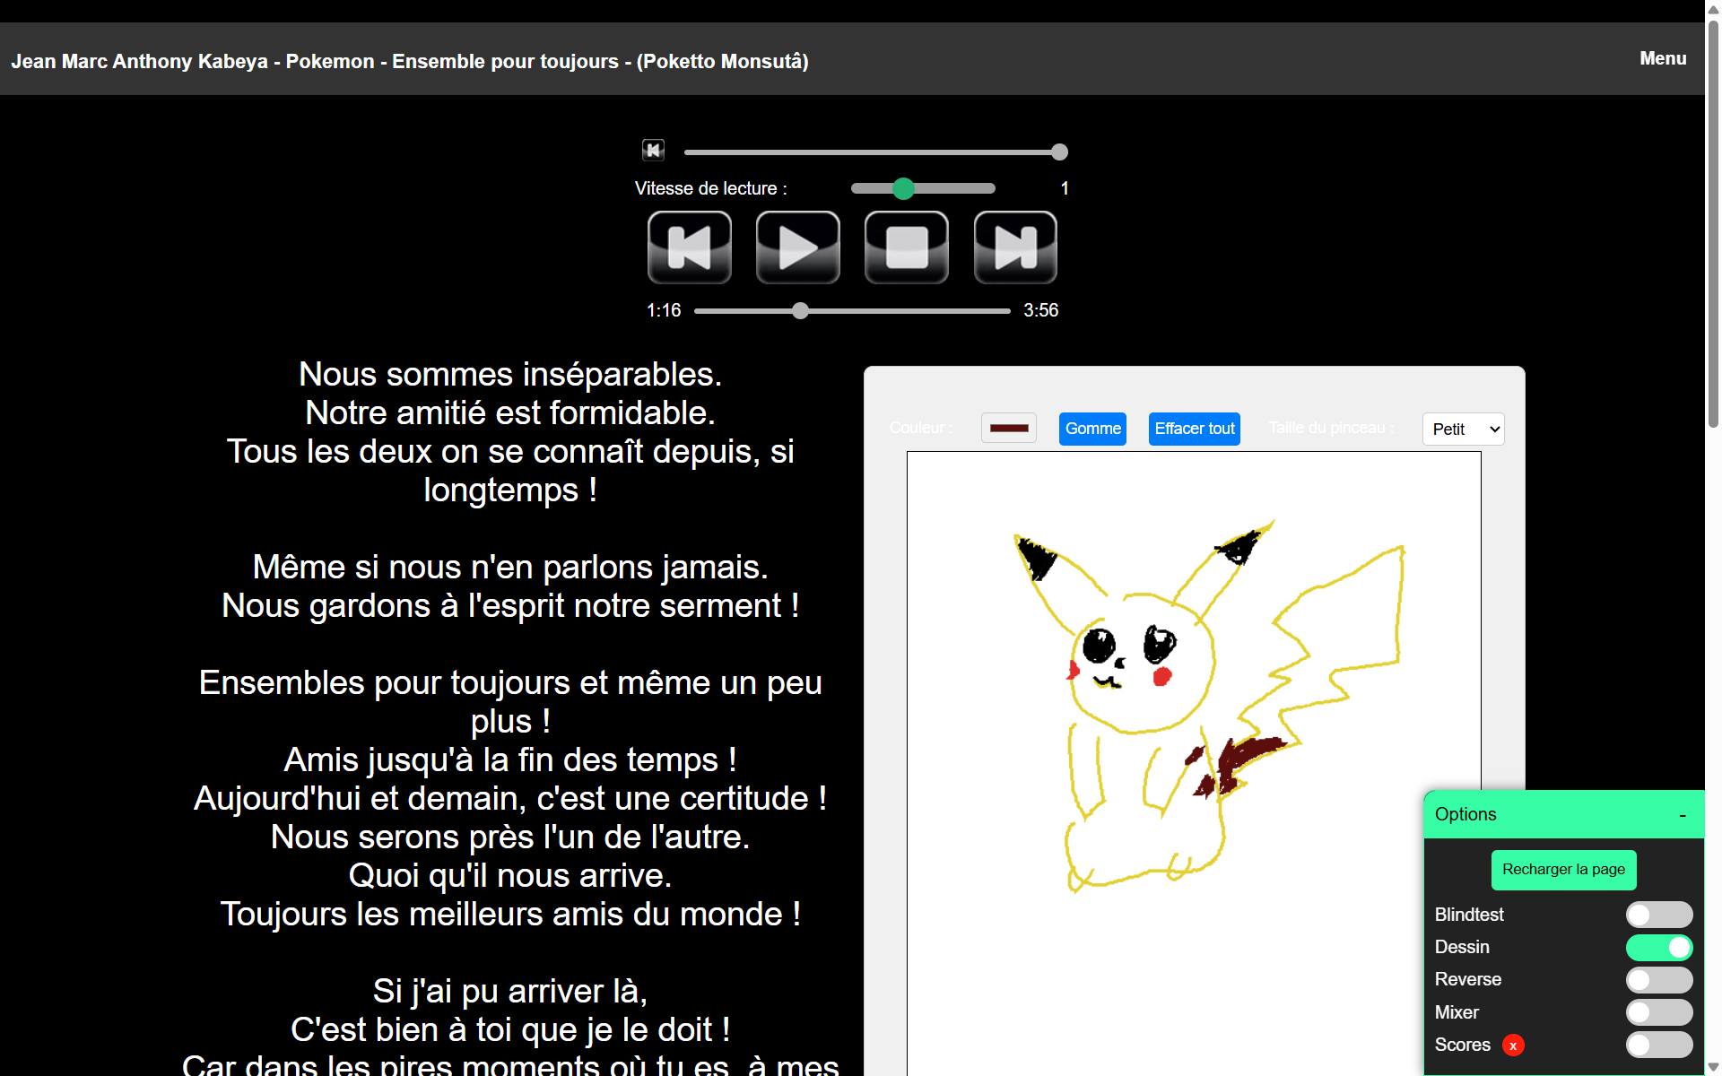Click the playback speed slider handle
This screenshot has width=1722, height=1076.
tap(903, 188)
